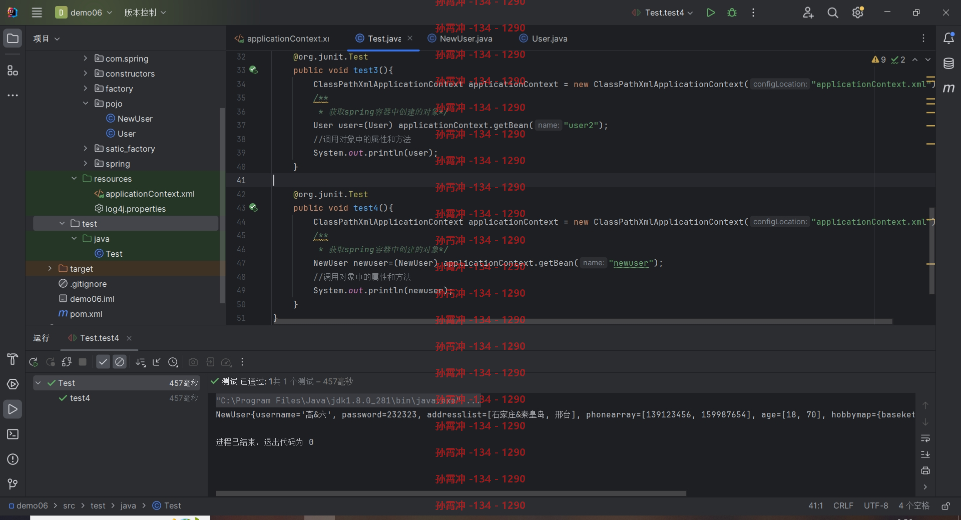Close the Test.test4 run tab
The image size is (961, 520).
click(129, 338)
